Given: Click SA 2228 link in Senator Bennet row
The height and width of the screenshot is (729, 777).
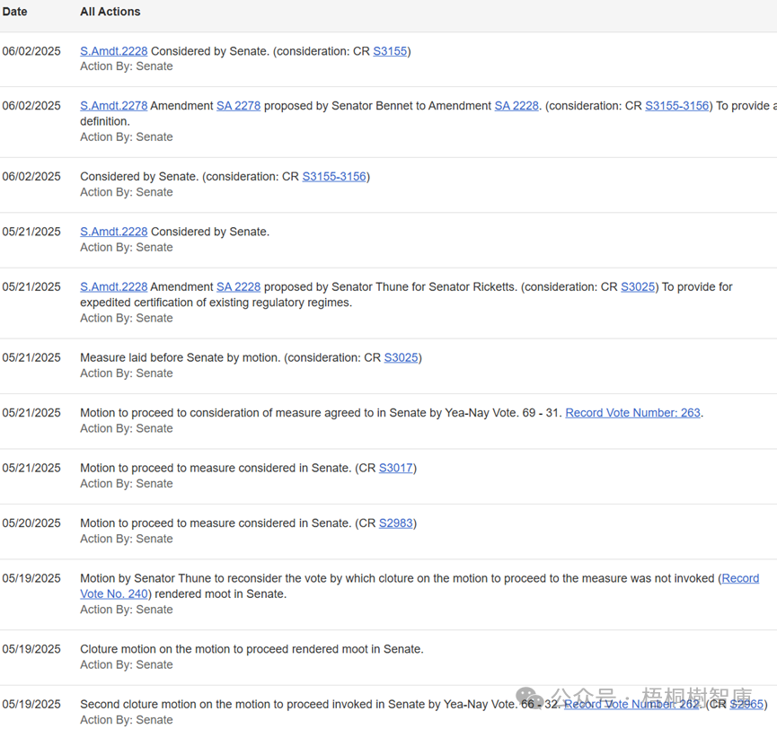Looking at the screenshot, I should pos(517,106).
